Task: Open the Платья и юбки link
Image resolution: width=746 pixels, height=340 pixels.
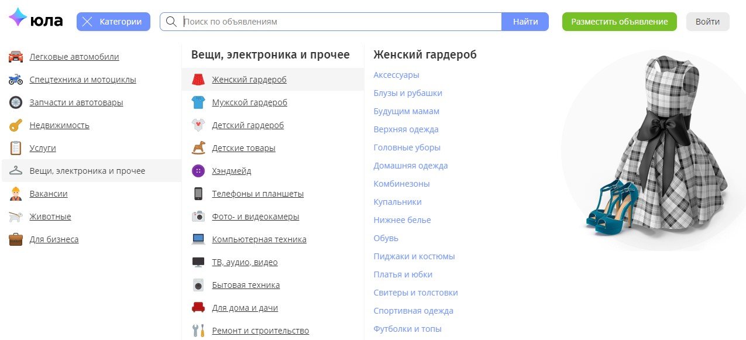Action: pos(403,274)
